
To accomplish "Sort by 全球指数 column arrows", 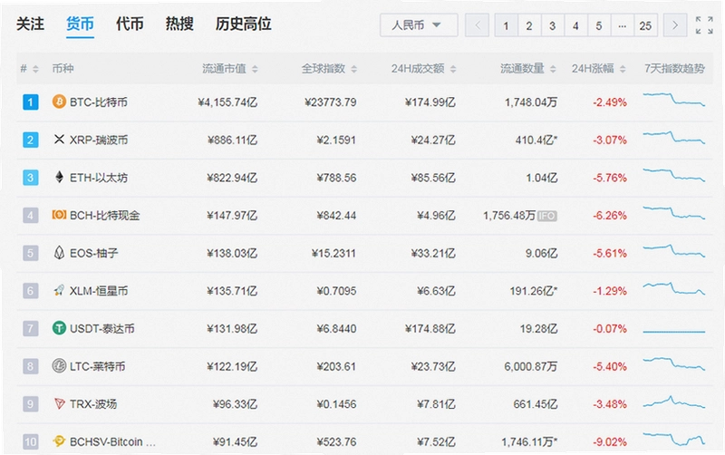I will click(354, 69).
